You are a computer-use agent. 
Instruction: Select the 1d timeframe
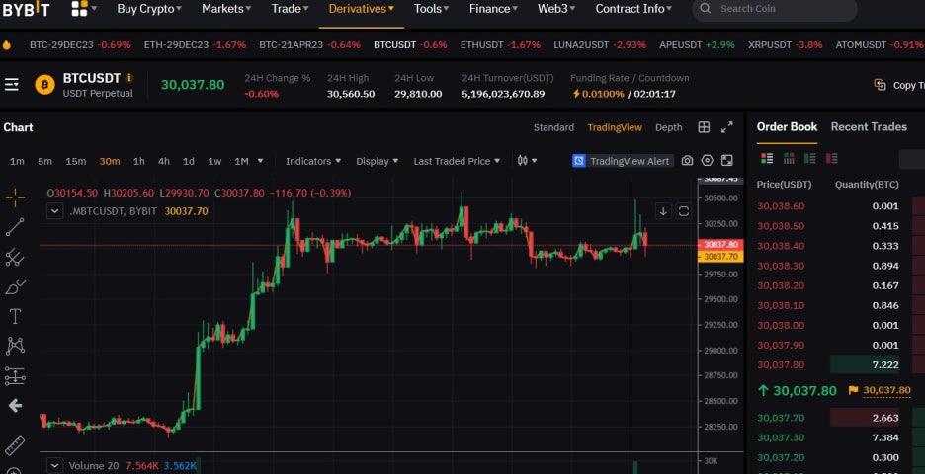(x=188, y=161)
